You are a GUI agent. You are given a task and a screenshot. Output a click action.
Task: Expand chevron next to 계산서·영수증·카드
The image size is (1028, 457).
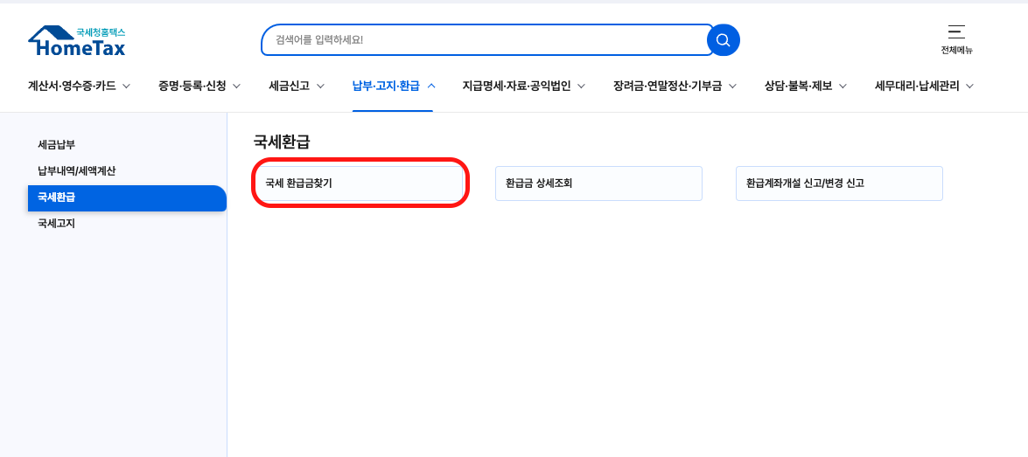click(x=127, y=86)
